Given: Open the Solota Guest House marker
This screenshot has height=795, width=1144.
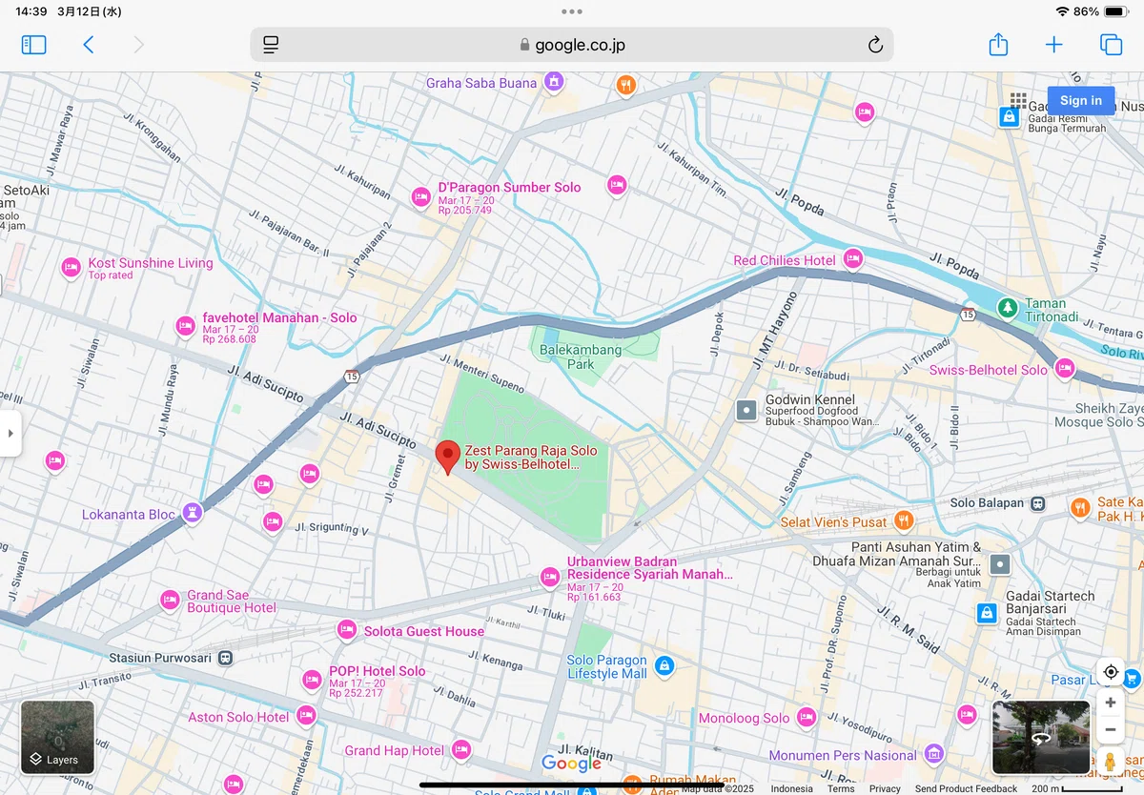Looking at the screenshot, I should coord(347,630).
